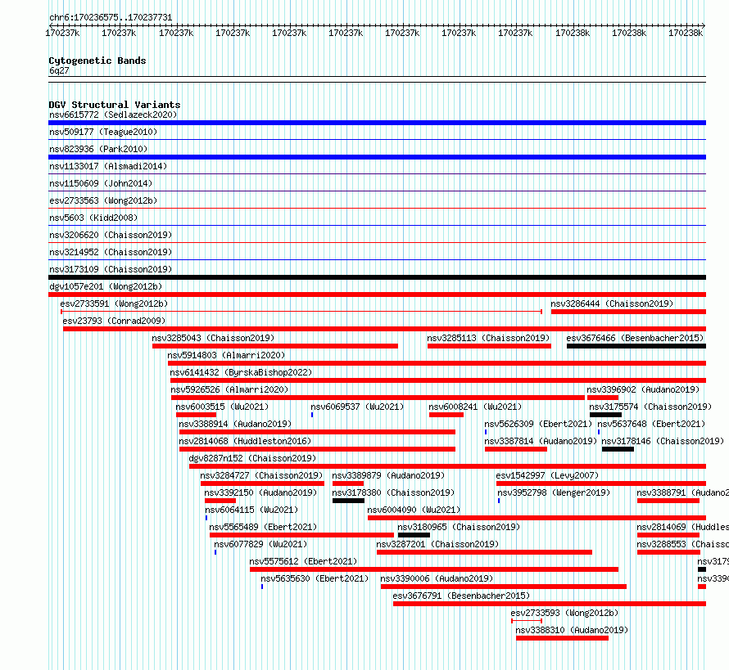The width and height of the screenshot is (729, 670).
Task: Open nsv5575612 (Ebert2021) variant
Action: click(x=303, y=561)
